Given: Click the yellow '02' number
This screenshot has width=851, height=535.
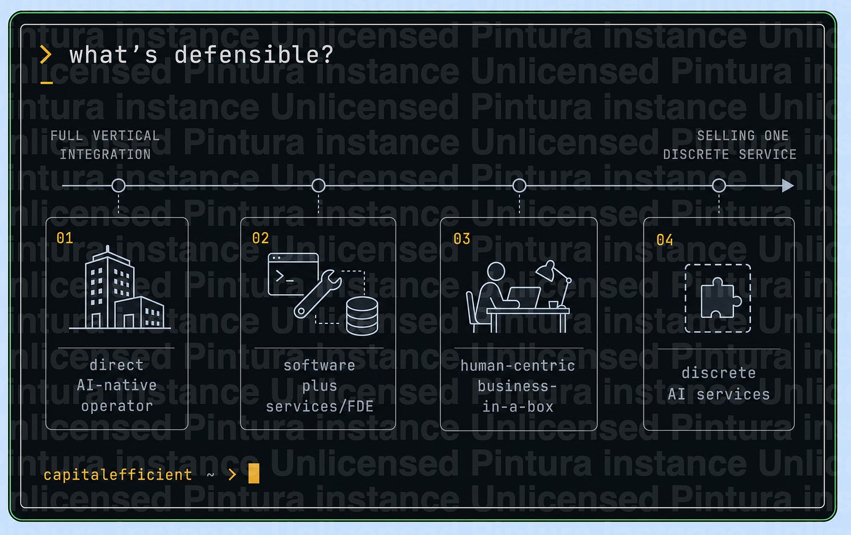Looking at the screenshot, I should (x=261, y=238).
